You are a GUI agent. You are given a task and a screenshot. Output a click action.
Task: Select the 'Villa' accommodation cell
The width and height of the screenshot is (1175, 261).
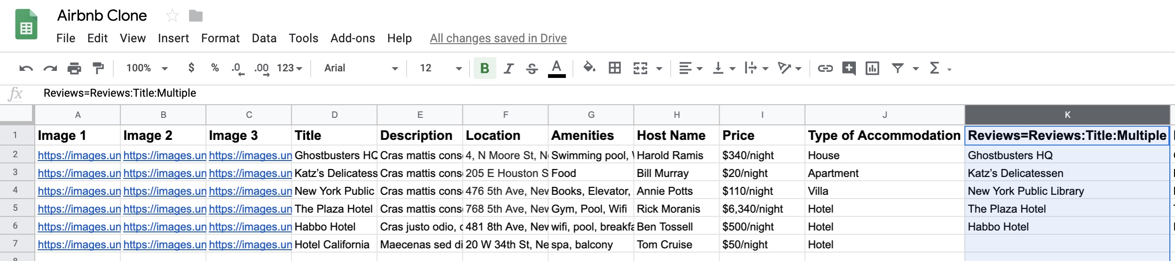885,191
